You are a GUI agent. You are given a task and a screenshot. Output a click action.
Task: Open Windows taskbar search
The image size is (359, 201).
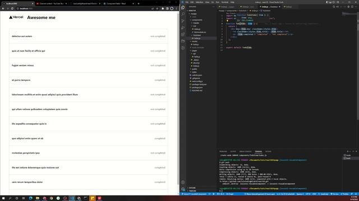coord(10,198)
